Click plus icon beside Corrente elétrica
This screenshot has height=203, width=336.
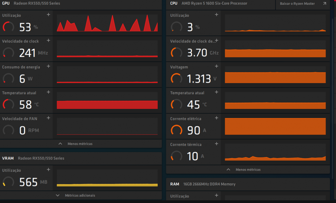216,118
